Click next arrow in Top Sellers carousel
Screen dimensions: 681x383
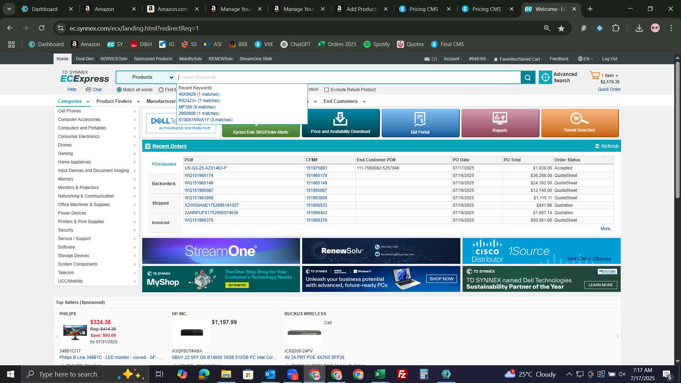pos(617,336)
